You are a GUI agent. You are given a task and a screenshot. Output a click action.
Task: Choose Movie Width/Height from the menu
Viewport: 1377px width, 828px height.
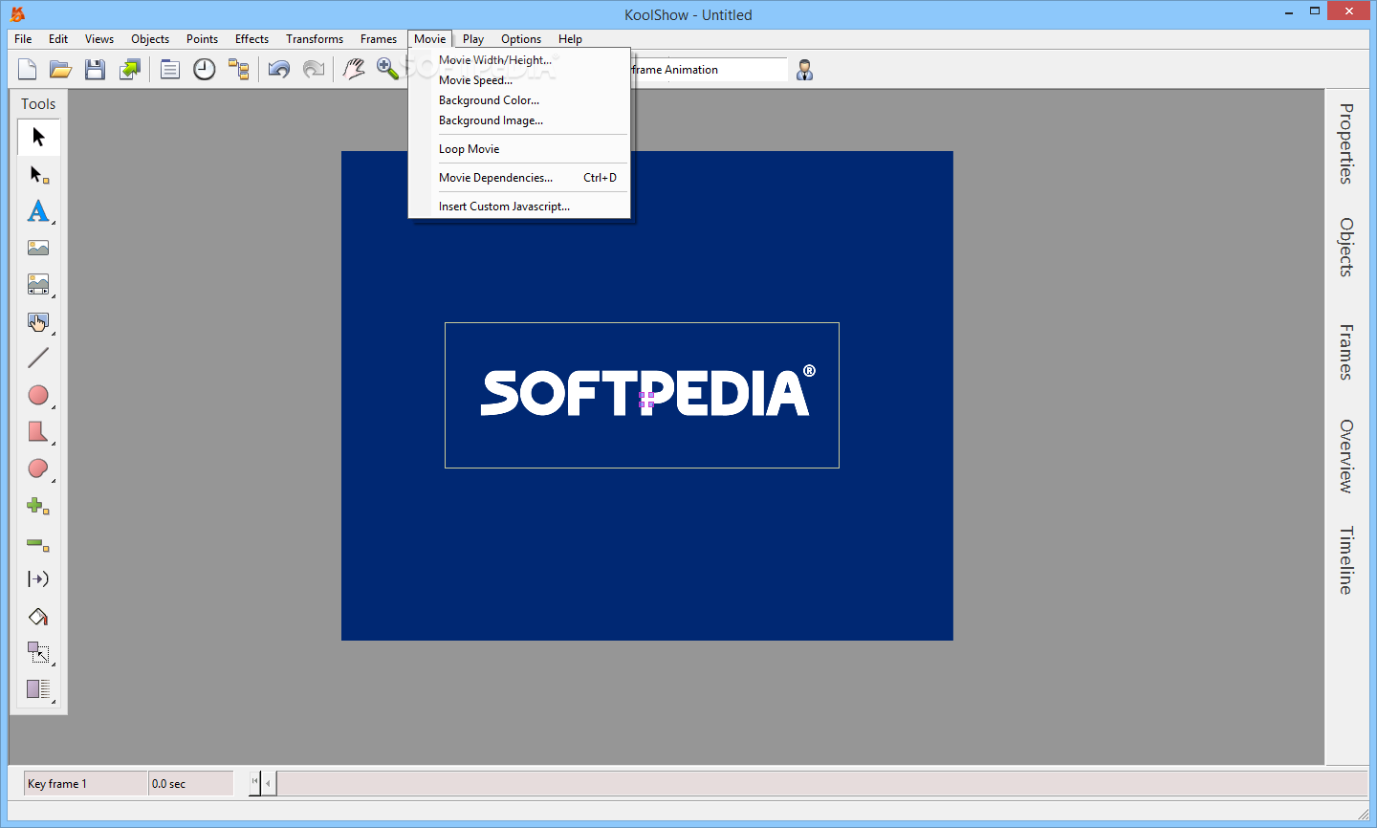[519, 60]
